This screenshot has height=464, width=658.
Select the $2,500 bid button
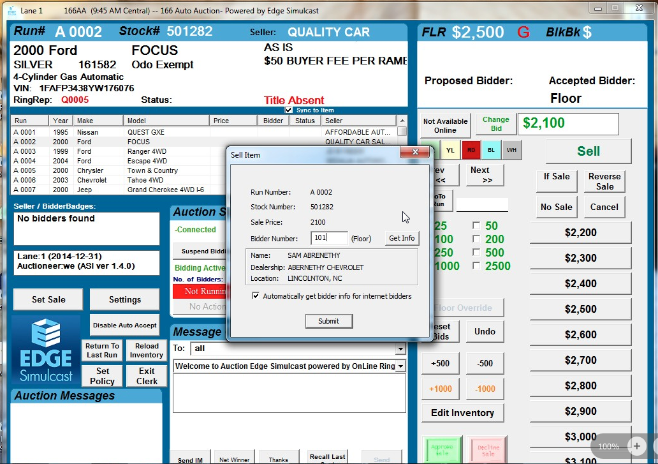pos(580,310)
